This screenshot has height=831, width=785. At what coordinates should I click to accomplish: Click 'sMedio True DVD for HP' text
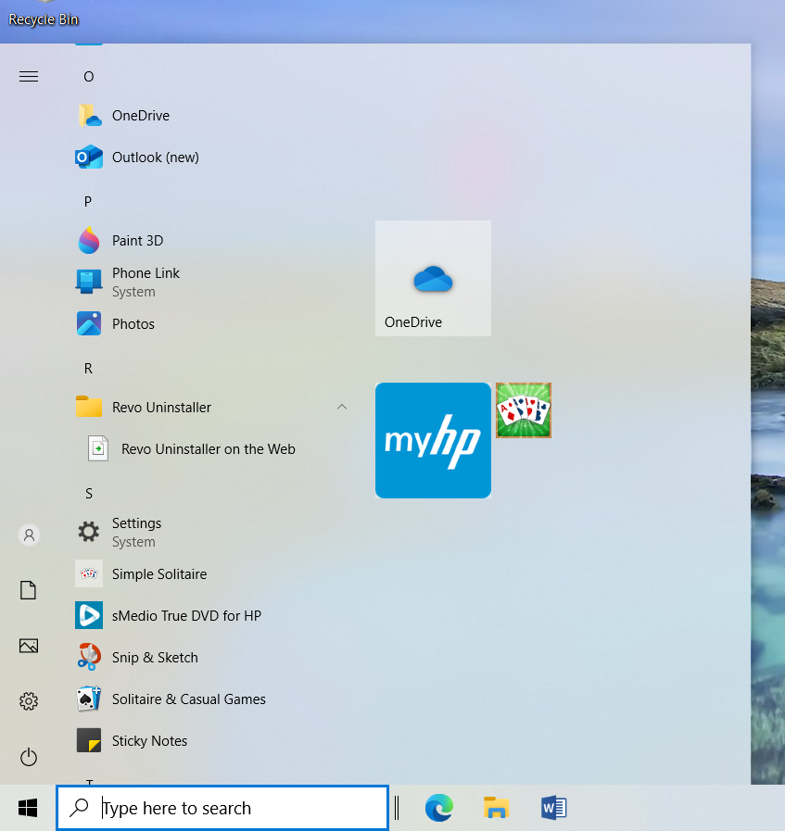(x=186, y=616)
